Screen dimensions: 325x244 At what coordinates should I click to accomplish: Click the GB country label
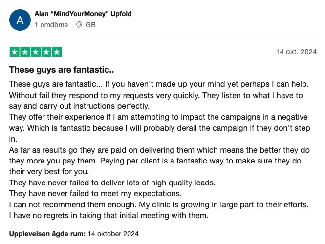click(90, 25)
